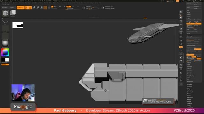Click the Home Page button
The image size is (204, 114).
(5, 8)
